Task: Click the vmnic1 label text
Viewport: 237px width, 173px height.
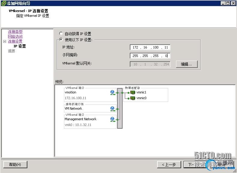Action: (141, 92)
